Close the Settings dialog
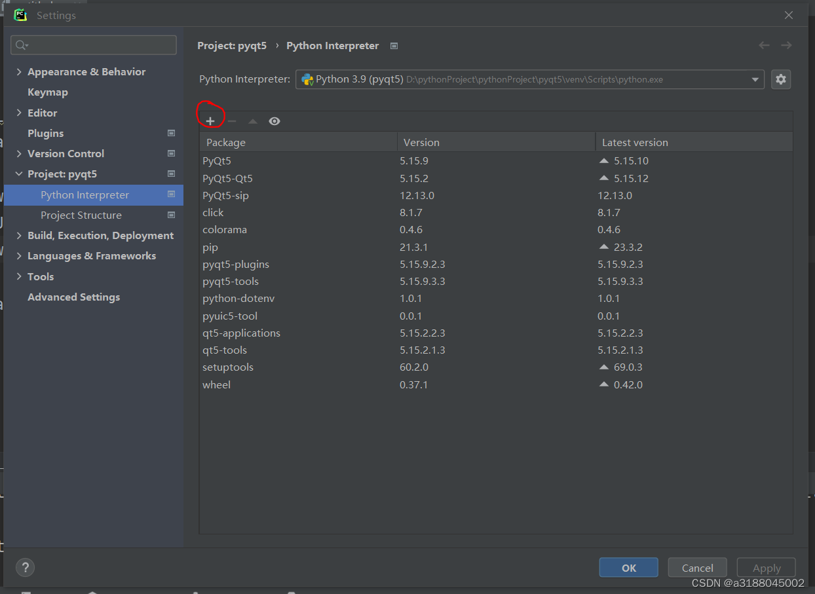The image size is (815, 594). (789, 15)
